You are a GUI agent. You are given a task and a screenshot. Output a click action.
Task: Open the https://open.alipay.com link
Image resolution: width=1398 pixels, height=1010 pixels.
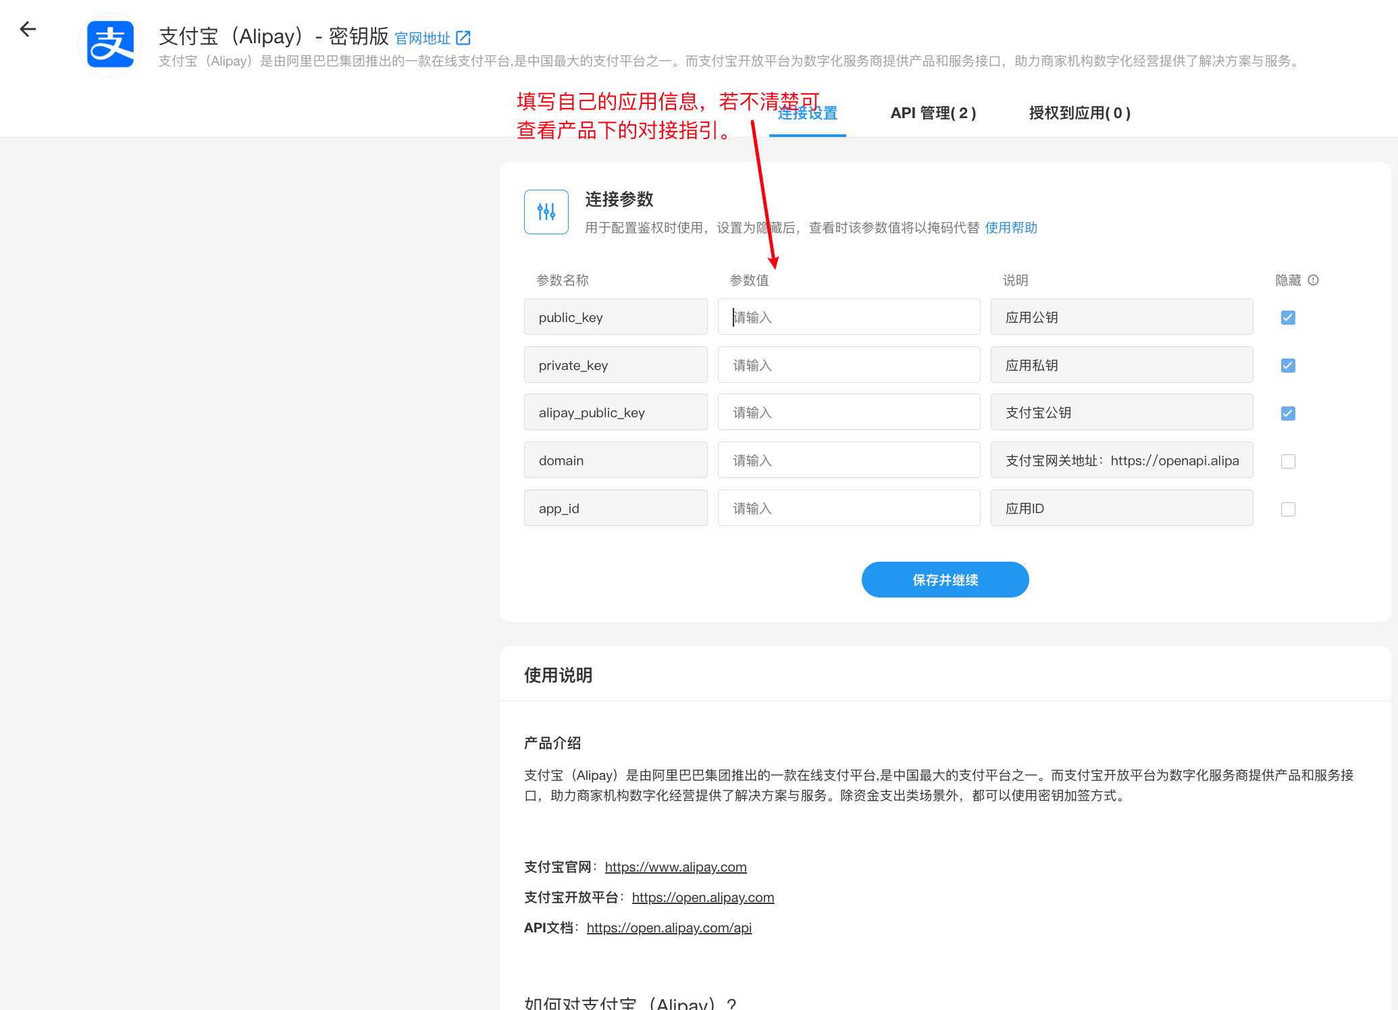click(x=702, y=897)
